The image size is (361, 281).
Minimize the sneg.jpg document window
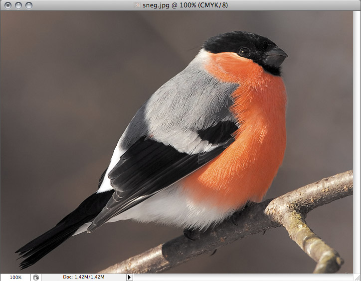[x=18, y=5]
